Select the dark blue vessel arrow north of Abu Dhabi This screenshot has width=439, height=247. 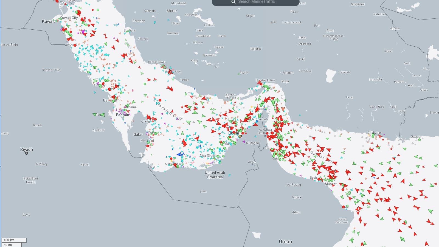click(x=200, y=146)
